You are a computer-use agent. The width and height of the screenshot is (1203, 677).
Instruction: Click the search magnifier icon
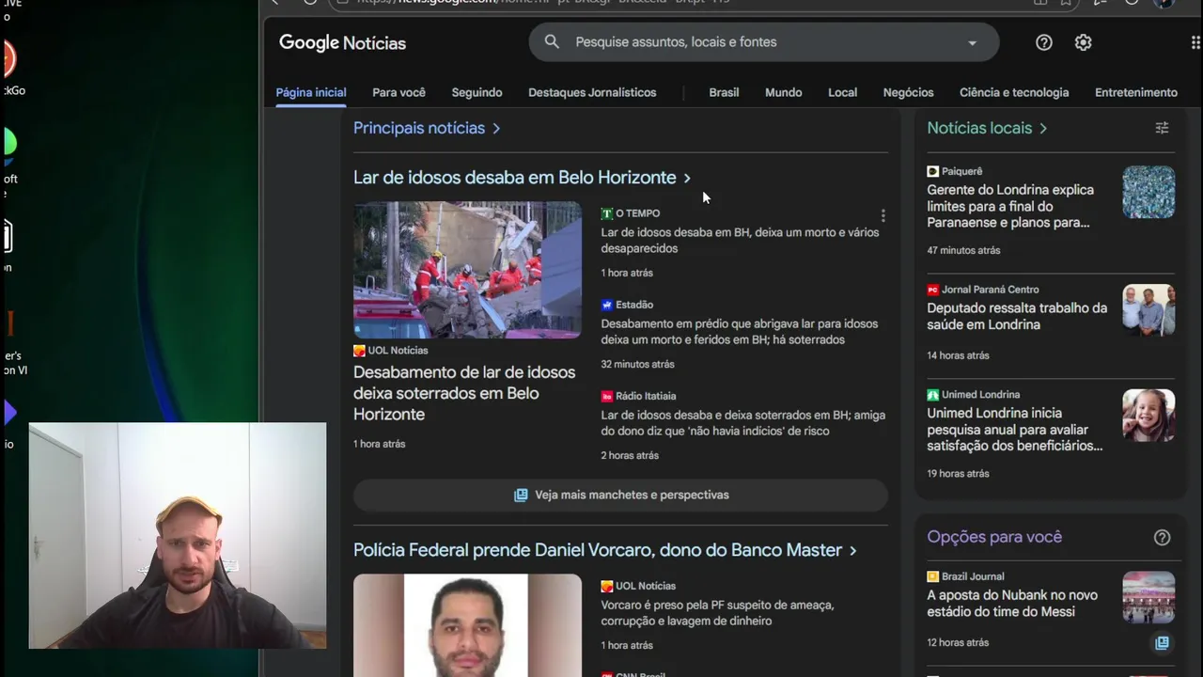click(552, 41)
